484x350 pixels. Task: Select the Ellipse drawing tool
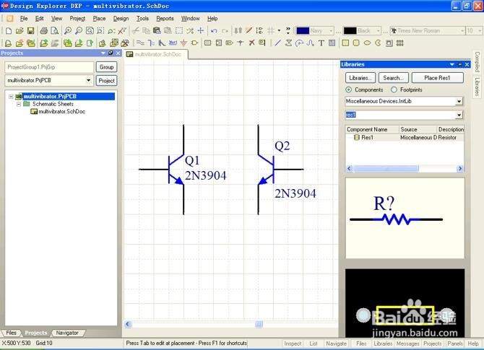click(367, 43)
